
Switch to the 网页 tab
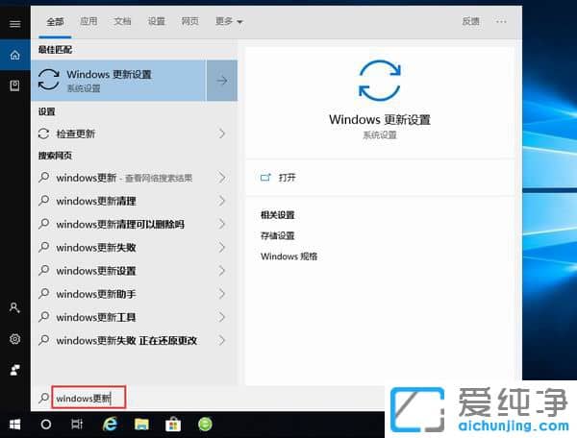(x=189, y=21)
